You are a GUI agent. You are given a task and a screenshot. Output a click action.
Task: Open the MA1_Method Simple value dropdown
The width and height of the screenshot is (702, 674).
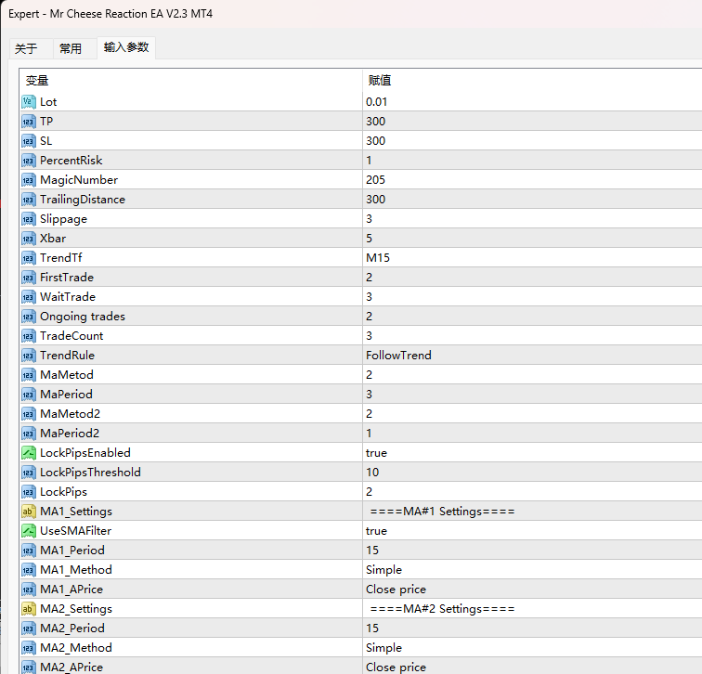pos(532,570)
